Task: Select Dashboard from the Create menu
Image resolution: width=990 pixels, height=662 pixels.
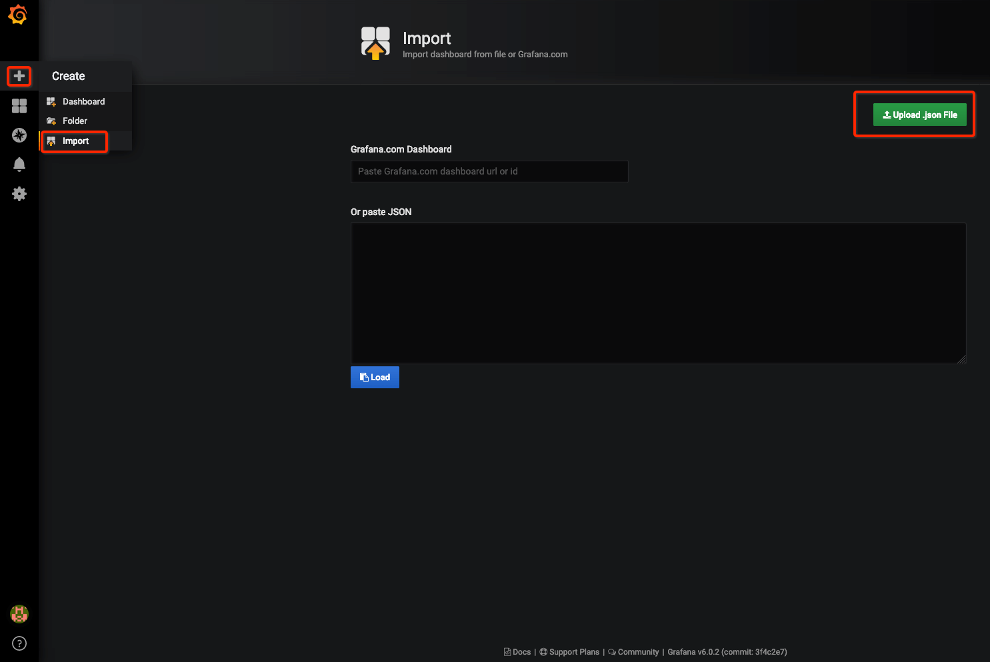Action: (83, 102)
